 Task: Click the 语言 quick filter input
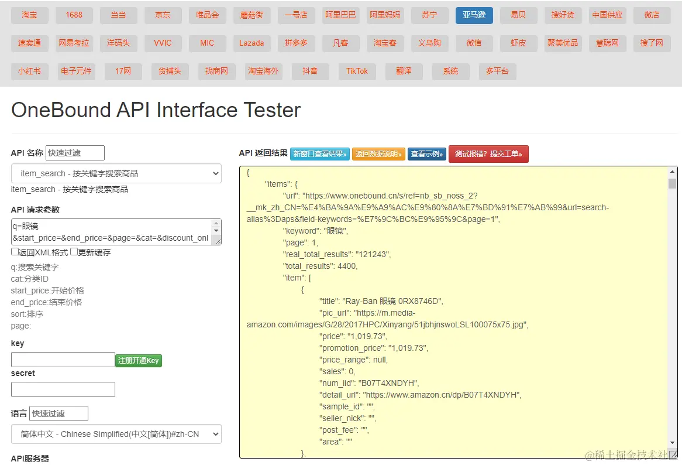(58, 413)
